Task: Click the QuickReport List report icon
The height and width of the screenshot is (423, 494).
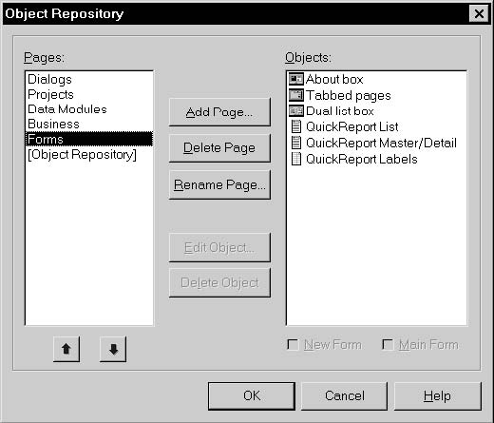Action: (x=296, y=126)
